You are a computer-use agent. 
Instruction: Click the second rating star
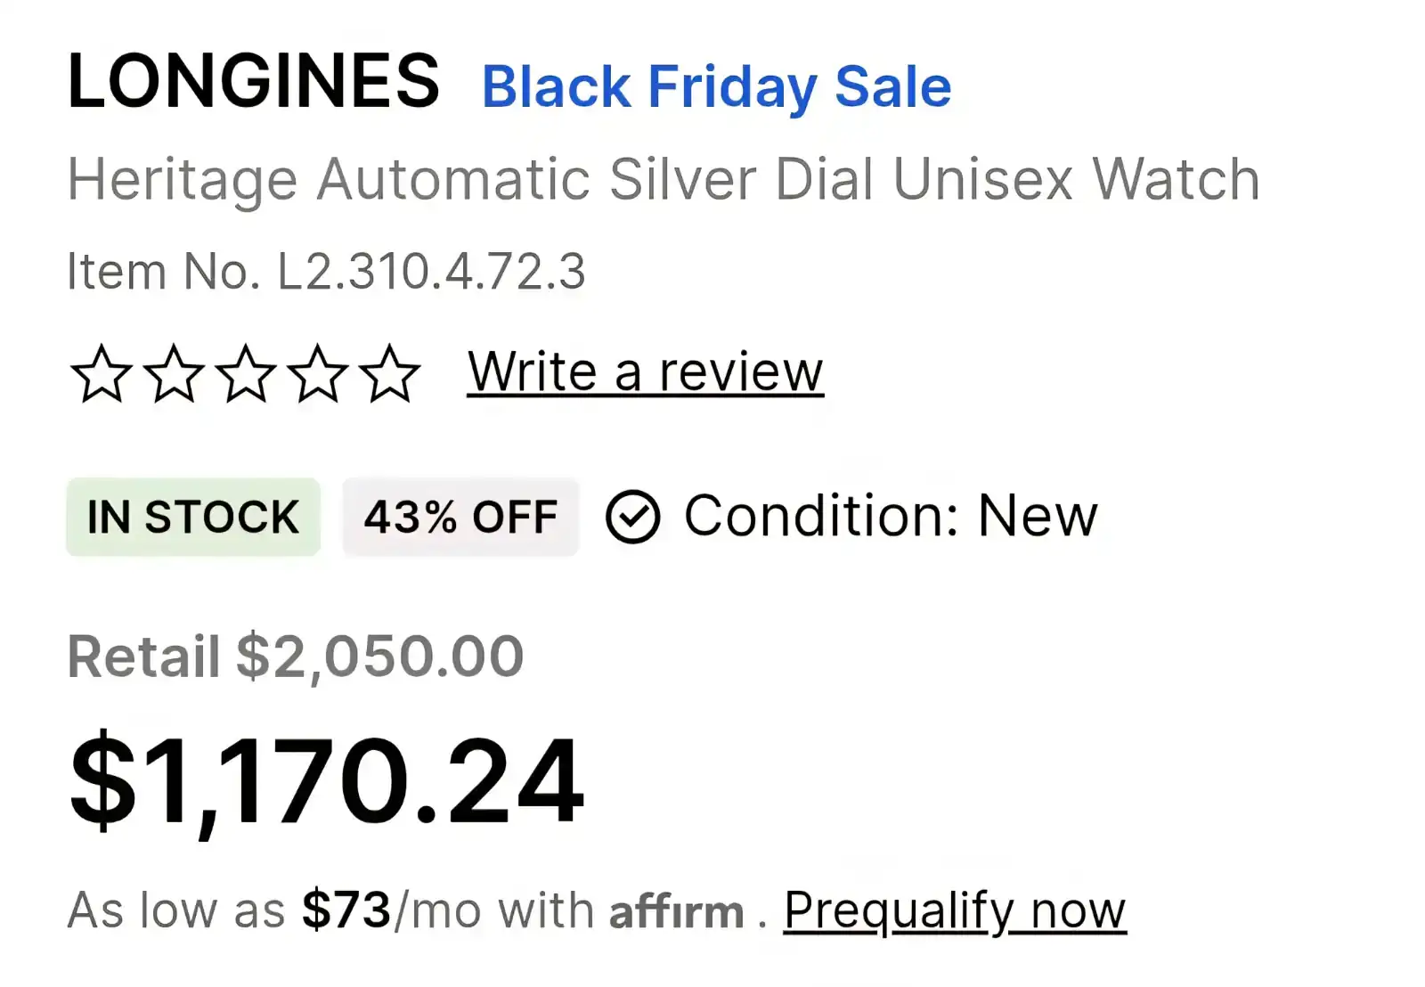point(174,374)
